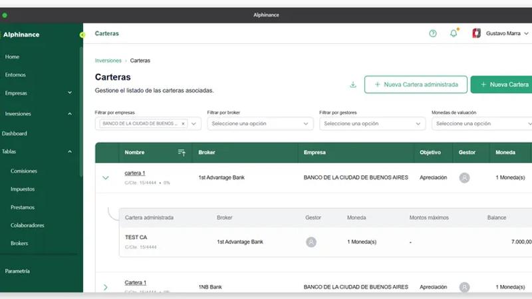Click the 1 Moneda(s) cell in the TEST CA row
The width and height of the screenshot is (532, 299).
362,242
